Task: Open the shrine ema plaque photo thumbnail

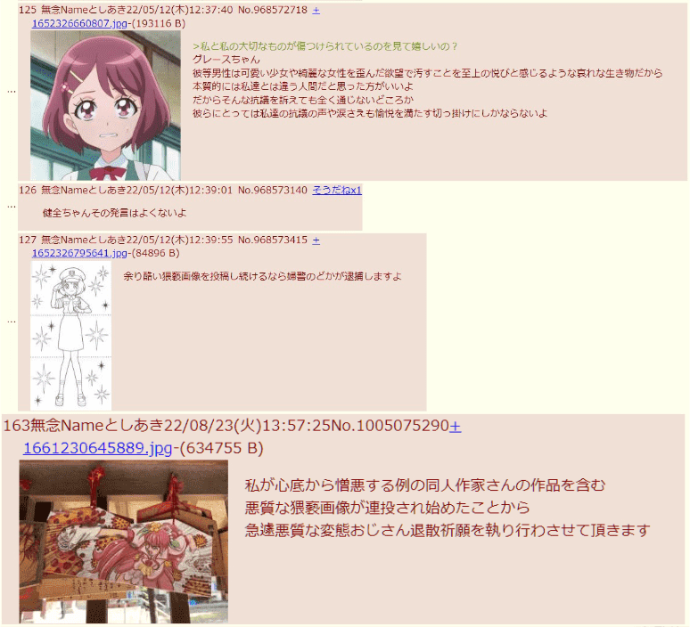Action: 124,541
